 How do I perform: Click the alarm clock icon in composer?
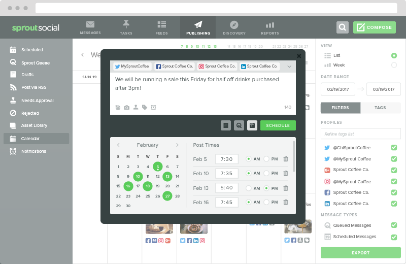coord(154,108)
